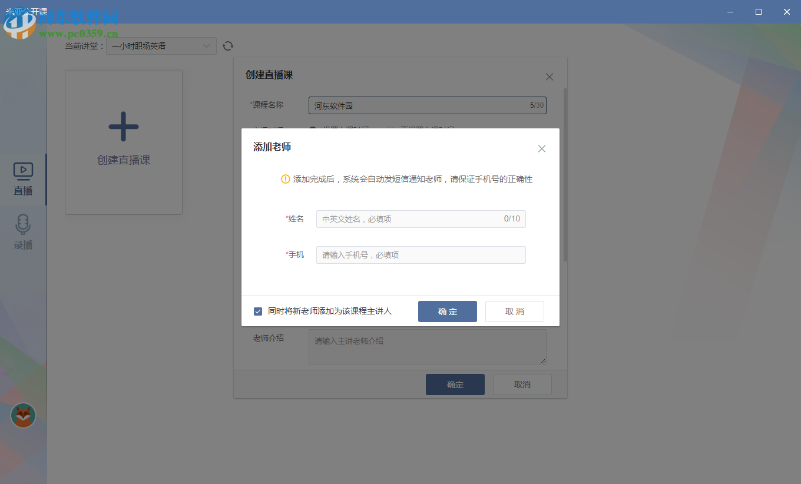Click the 创建直播课 creation card

[x=123, y=142]
